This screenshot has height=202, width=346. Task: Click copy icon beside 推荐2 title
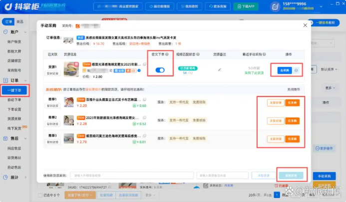[144, 117]
